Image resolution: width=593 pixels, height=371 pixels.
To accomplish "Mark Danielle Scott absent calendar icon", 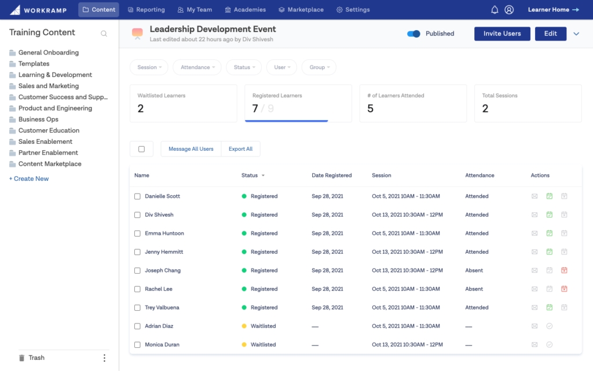I will pos(564,196).
